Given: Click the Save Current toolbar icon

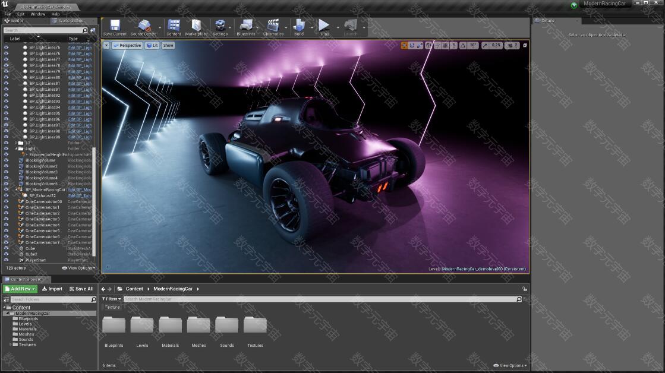Looking at the screenshot, I should (x=115, y=27).
